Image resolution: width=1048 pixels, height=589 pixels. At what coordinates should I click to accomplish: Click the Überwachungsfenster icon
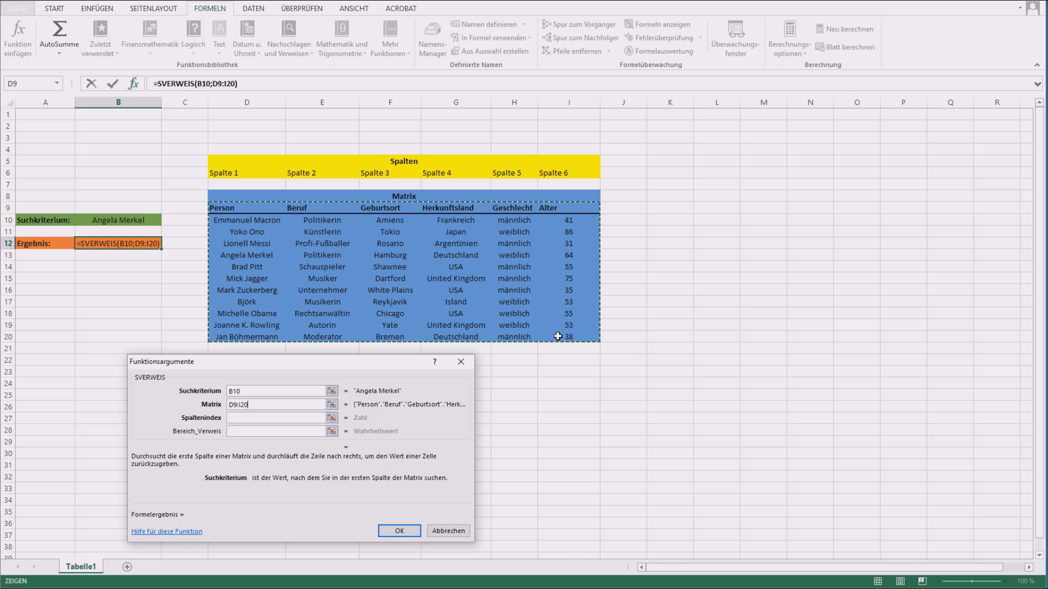tap(735, 28)
